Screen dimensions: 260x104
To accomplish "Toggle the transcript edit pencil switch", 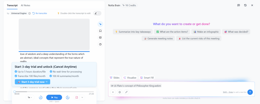I will [97, 13].
